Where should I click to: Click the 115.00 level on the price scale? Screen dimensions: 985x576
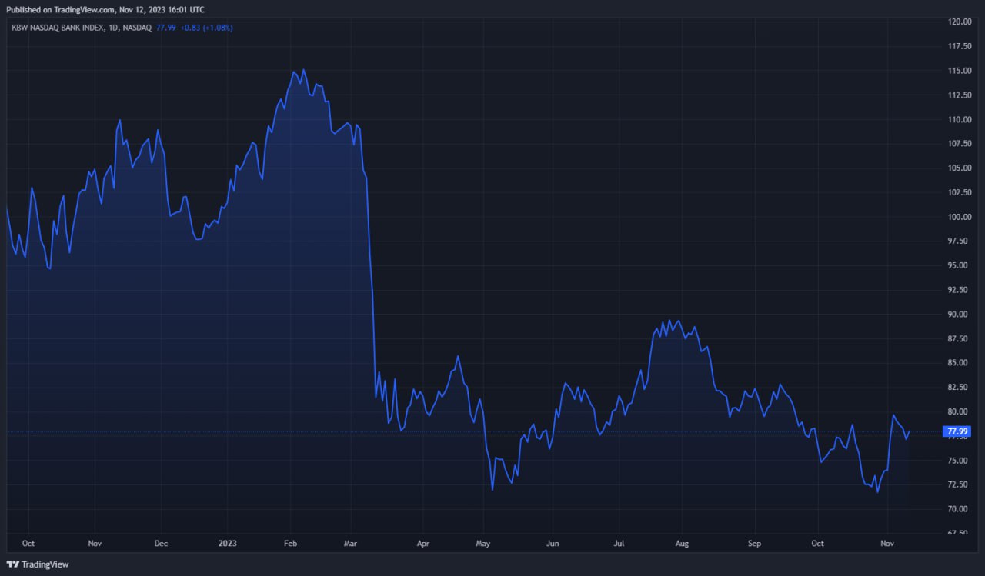(x=959, y=71)
